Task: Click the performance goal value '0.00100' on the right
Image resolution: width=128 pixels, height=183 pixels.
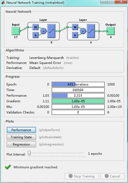Action: pyautogui.click(x=113, y=95)
